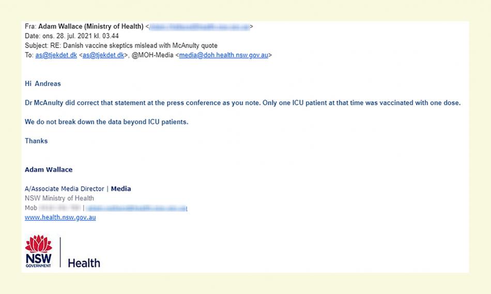
Task: Open the www.health.nsw.gov.au website link
Action: (x=60, y=218)
